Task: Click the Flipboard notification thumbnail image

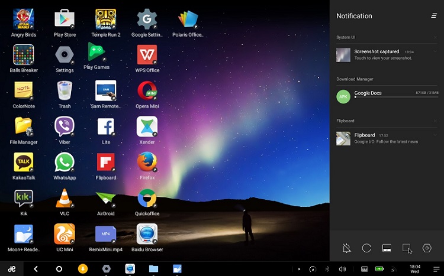Action: point(343,138)
